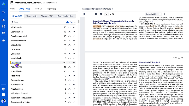Select Anselamimab in the drug list

pos(17,89)
